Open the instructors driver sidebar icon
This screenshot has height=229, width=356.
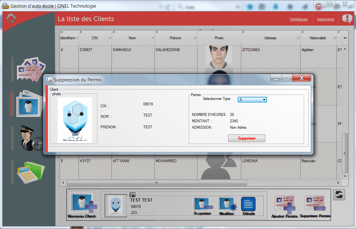pyautogui.click(x=31, y=138)
